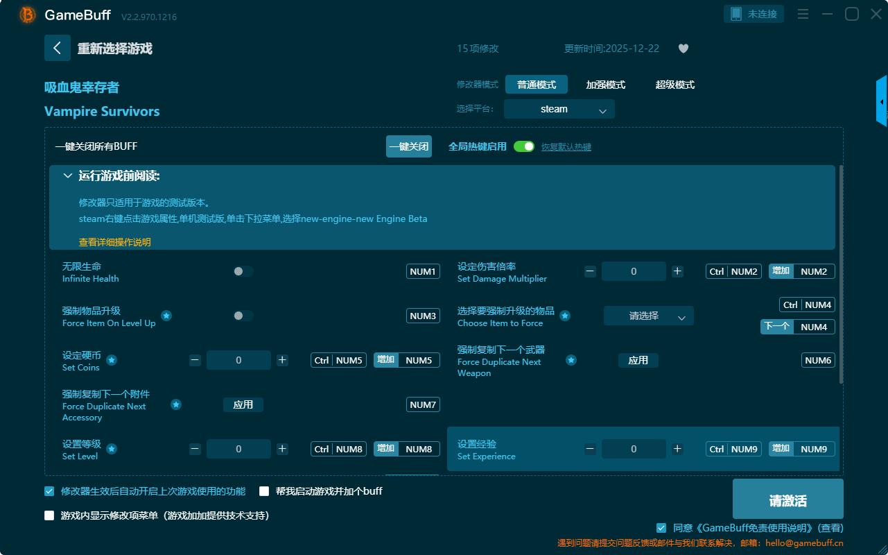The image size is (888, 555).
Task: Open the hamburger menu in title bar
Action: (x=803, y=14)
